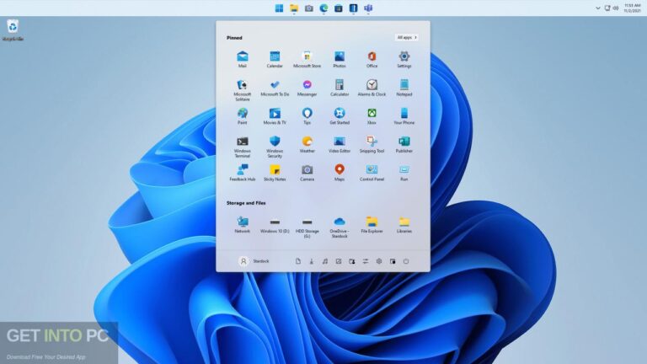The height and width of the screenshot is (364, 647).
Task: Open the power options button
Action: [x=406, y=261]
